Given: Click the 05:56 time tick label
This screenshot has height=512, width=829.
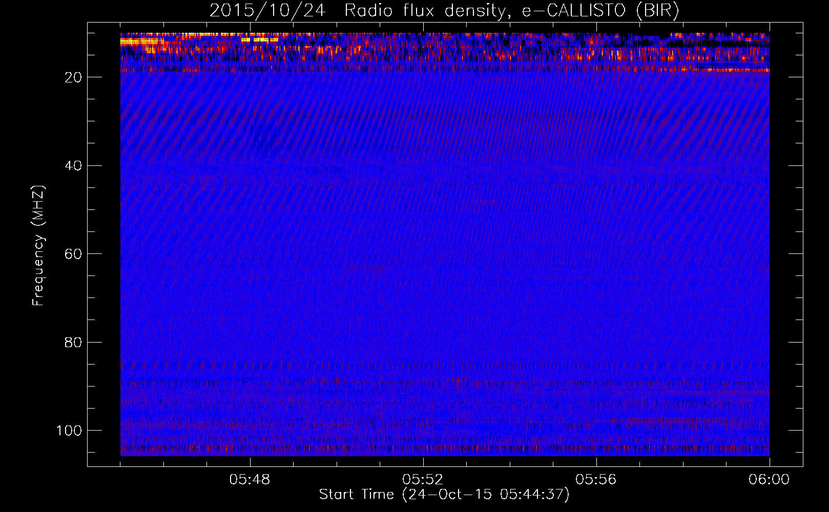Looking at the screenshot, I should point(596,480).
